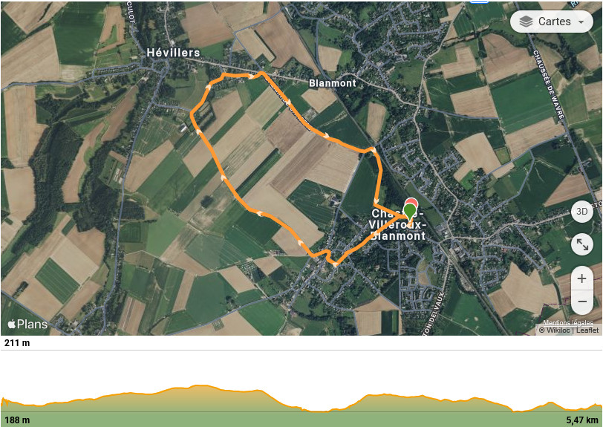Image resolution: width=603 pixels, height=427 pixels.
Task: Click the elevation profile's highest peak
Action: 198,385
